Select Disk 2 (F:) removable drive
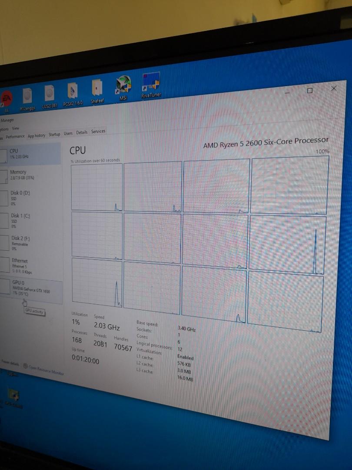This screenshot has height=470, width=352. point(31,243)
